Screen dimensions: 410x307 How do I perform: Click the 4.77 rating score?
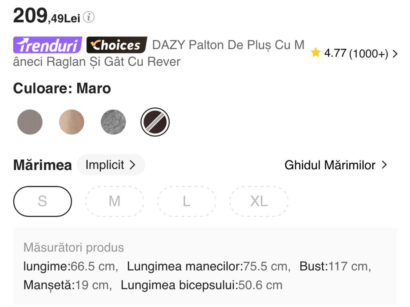click(x=335, y=54)
